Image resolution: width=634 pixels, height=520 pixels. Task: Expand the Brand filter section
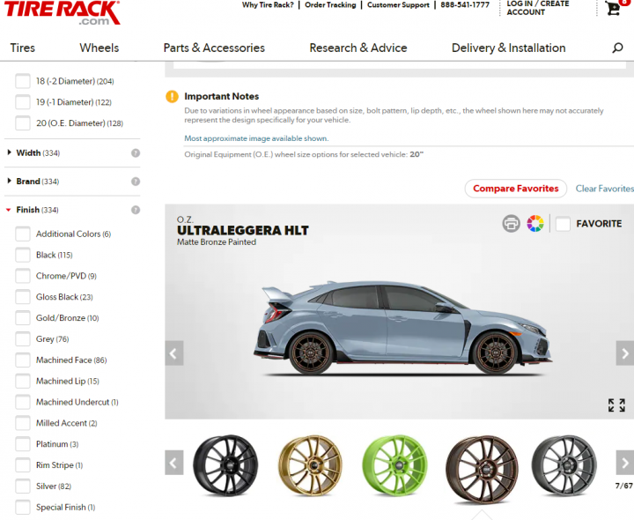[33, 182]
